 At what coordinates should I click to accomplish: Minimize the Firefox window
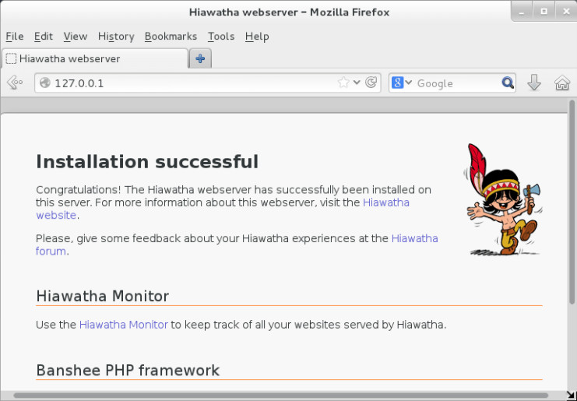pos(522,12)
